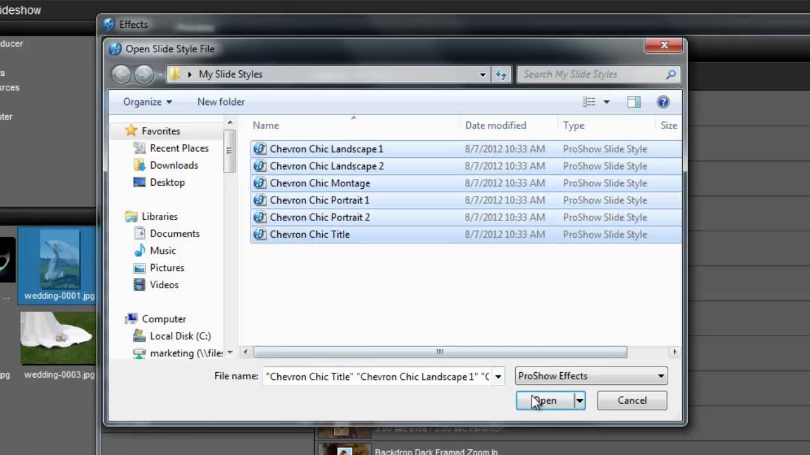This screenshot has width=810, height=455.
Task: Click the Documents library icon
Action: [x=140, y=233]
